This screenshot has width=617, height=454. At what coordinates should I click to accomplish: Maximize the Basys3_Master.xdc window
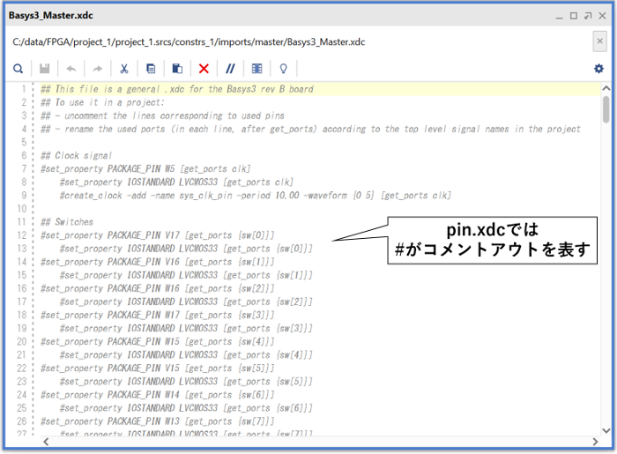(574, 16)
